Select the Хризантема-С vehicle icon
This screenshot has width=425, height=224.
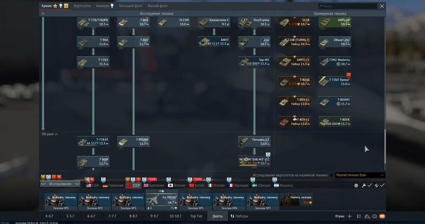point(203,22)
